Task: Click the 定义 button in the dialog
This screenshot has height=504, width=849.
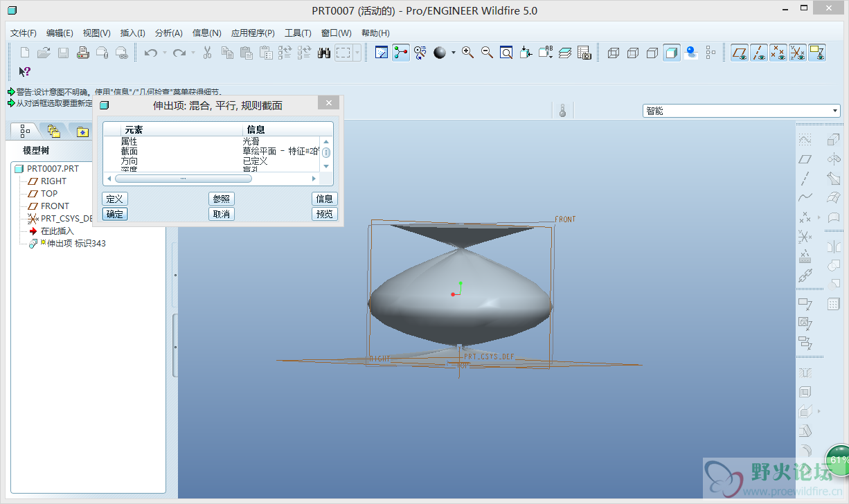Action: coord(115,199)
